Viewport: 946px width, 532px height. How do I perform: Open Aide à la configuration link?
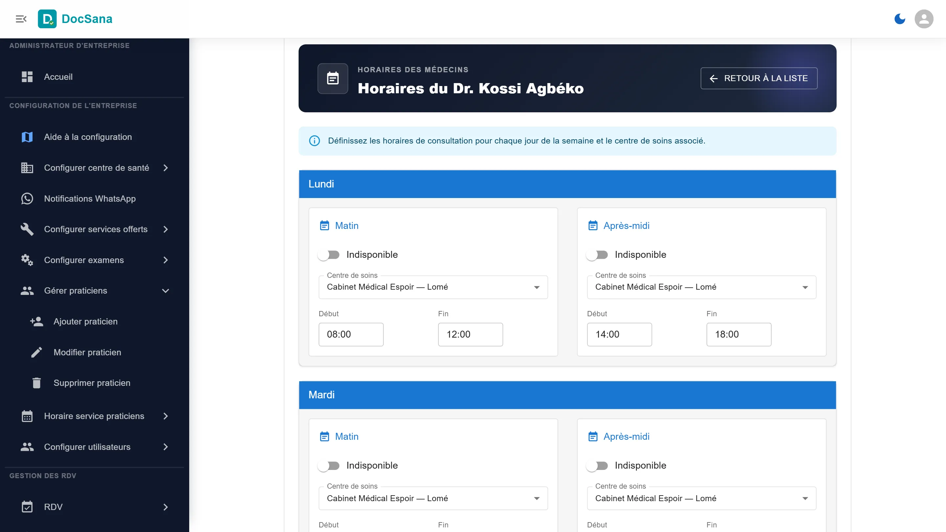(94, 137)
